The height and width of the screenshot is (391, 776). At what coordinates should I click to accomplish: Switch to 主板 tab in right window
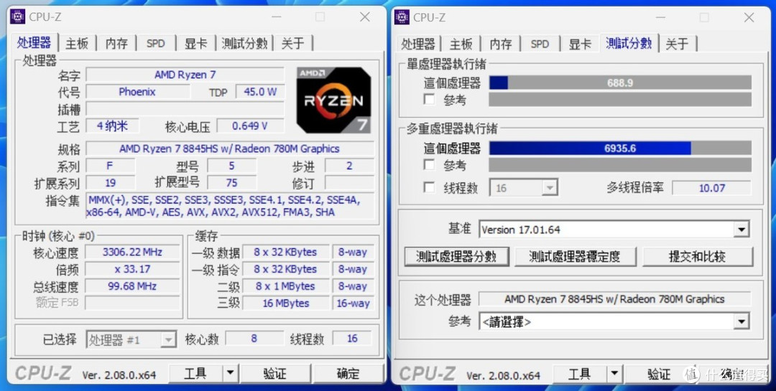tap(461, 44)
